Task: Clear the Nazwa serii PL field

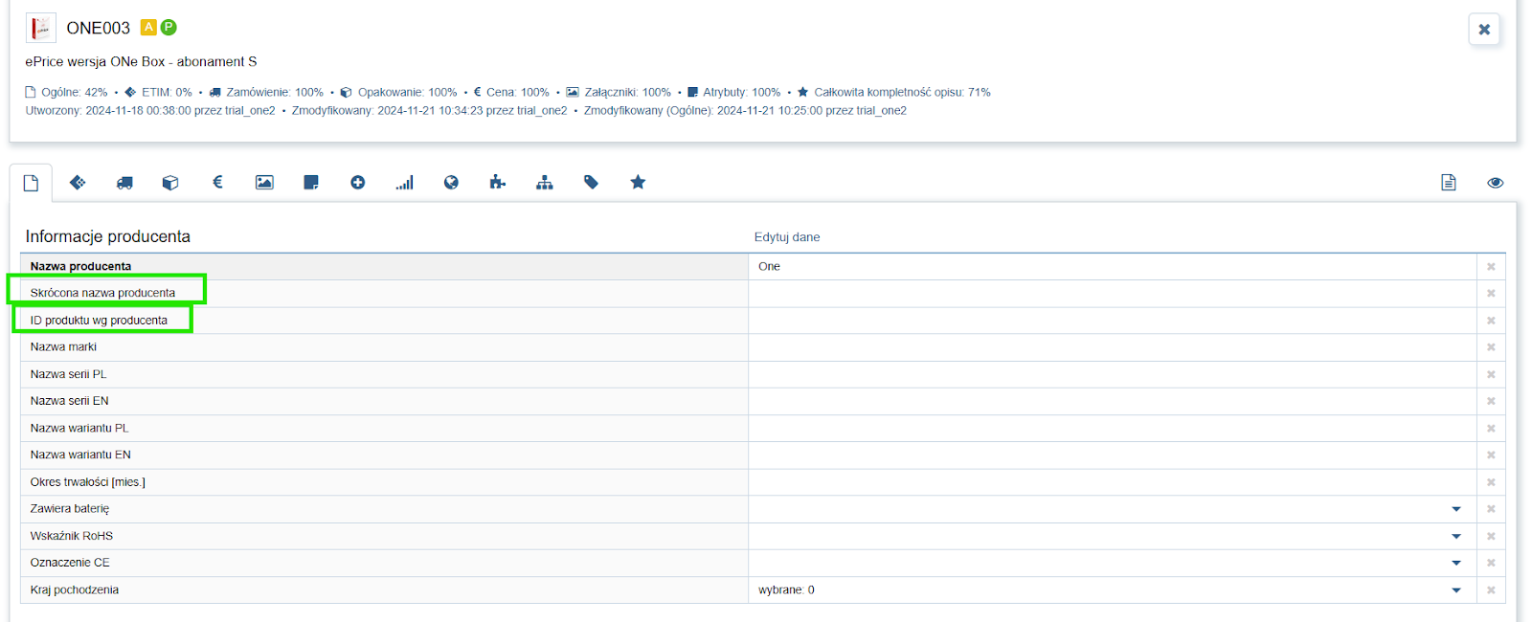Action: point(1491,374)
